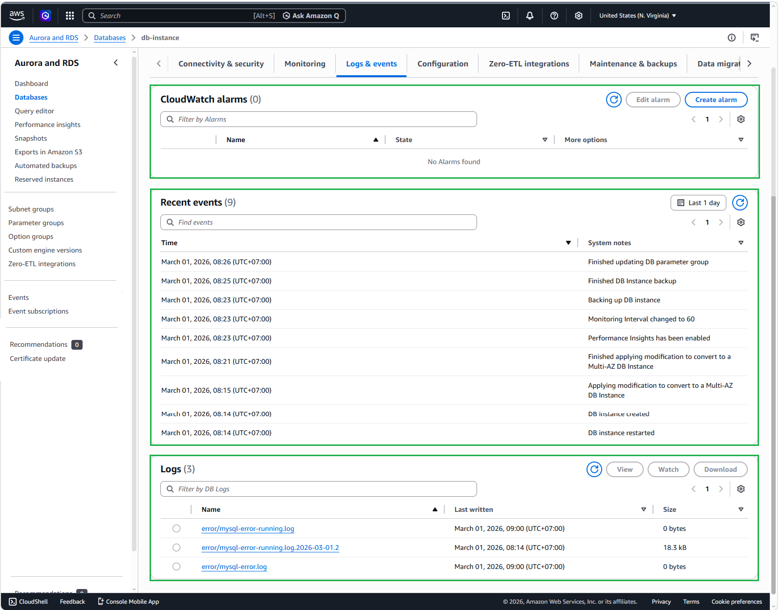Open the info panel icon near breadcrumbs

pos(732,38)
